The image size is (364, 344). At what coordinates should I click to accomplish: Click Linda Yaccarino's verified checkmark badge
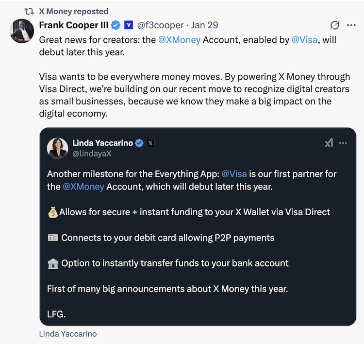click(x=139, y=143)
